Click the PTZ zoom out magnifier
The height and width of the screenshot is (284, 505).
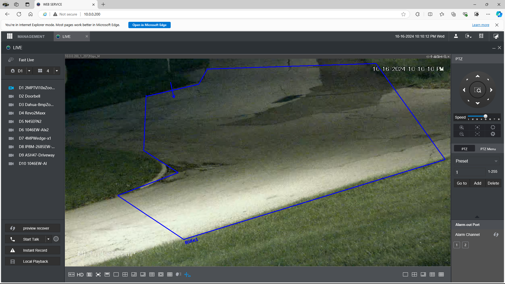[462, 134]
